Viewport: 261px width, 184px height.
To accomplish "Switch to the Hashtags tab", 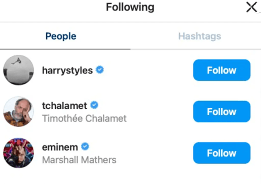I will coord(199,36).
